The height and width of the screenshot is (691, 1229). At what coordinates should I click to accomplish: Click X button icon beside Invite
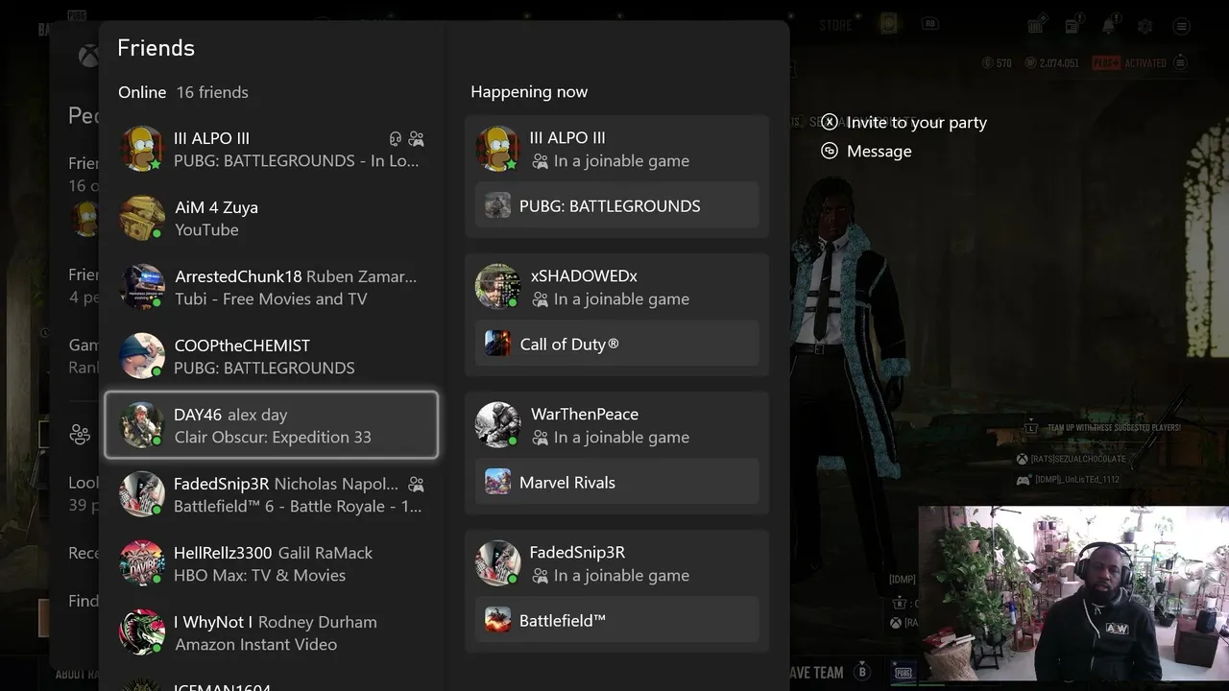point(830,122)
